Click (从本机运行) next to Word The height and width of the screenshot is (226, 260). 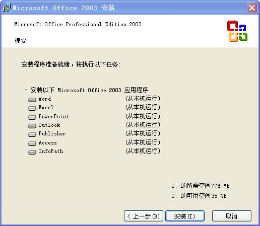[x=143, y=99]
